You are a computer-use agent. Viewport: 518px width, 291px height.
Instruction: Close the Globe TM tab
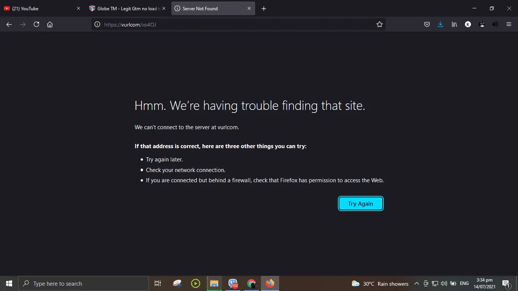(x=164, y=8)
